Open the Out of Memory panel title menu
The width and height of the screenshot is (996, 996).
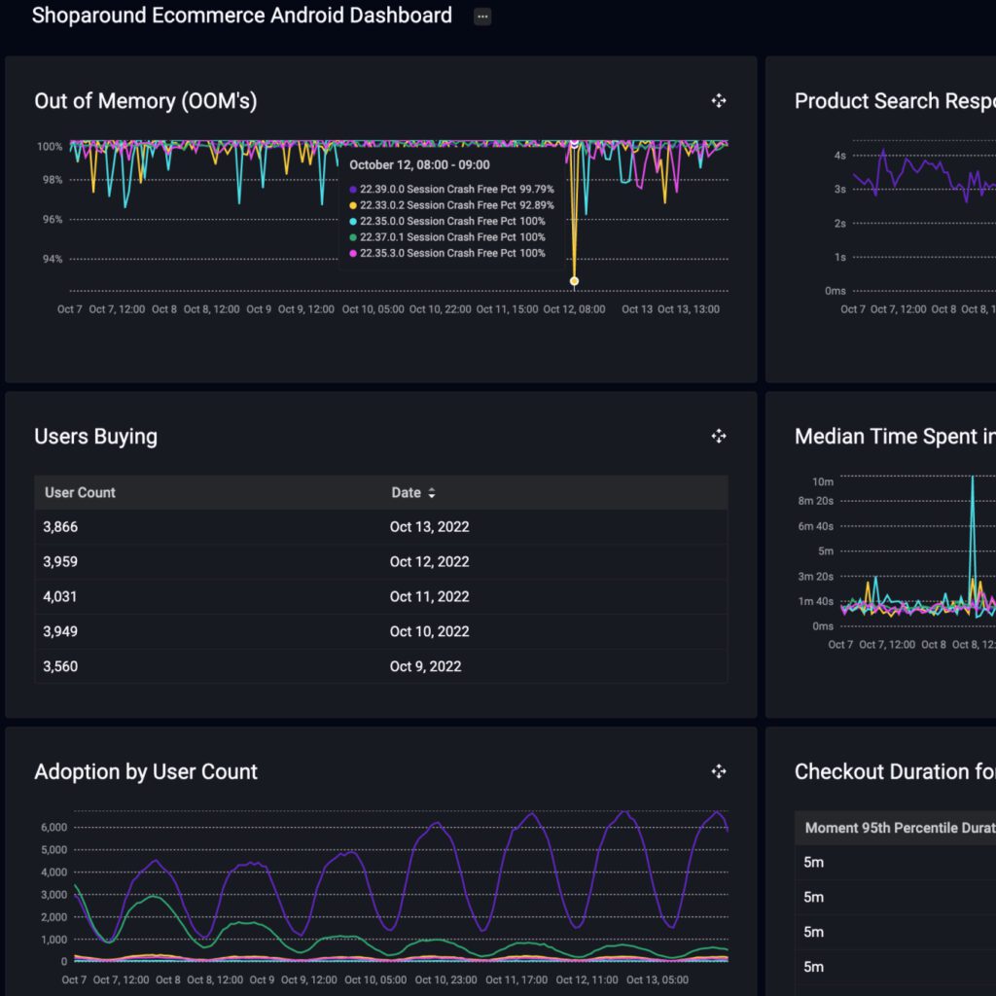(x=145, y=100)
